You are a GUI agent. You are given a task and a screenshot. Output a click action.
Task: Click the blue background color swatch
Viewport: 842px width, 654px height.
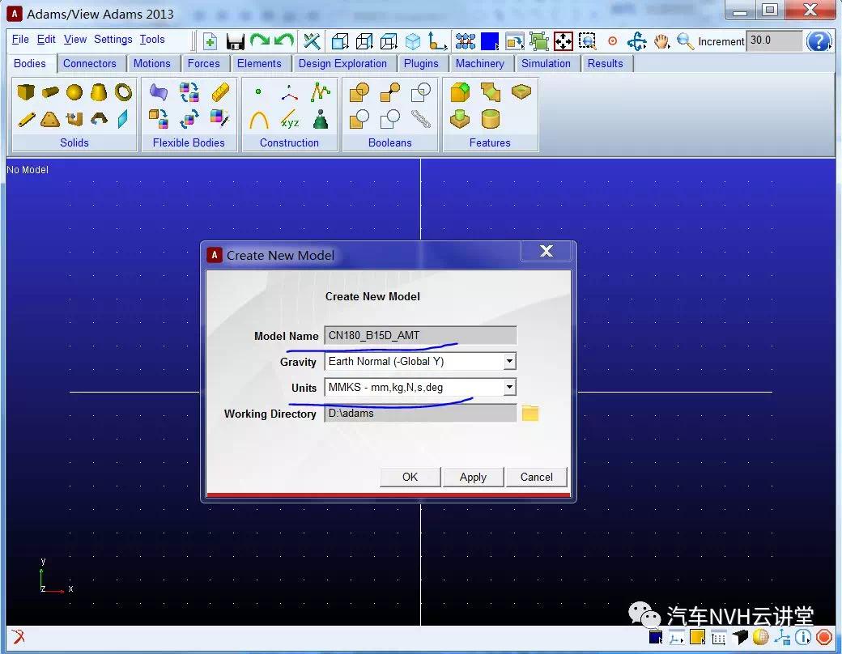(x=489, y=41)
